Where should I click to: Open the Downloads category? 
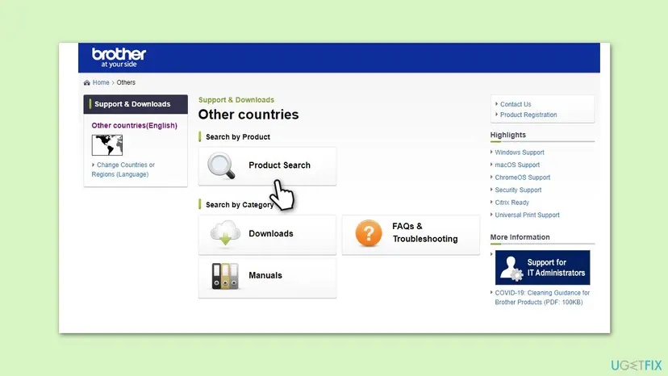coord(267,235)
